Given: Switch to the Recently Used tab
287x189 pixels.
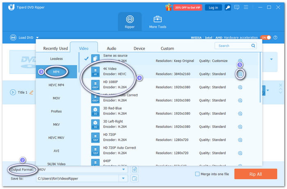Looking at the screenshot, I should click(x=55, y=48).
